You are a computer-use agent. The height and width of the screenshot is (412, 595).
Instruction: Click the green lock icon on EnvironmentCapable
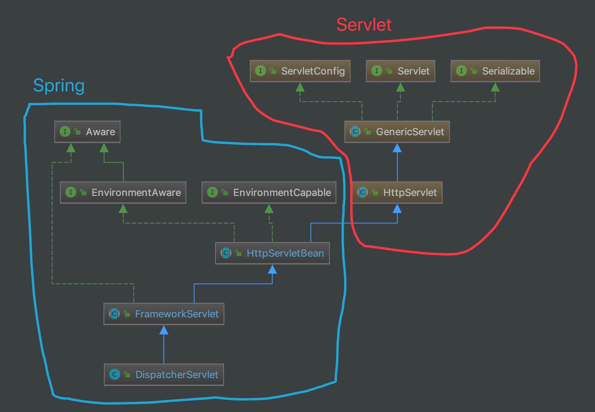pos(225,192)
